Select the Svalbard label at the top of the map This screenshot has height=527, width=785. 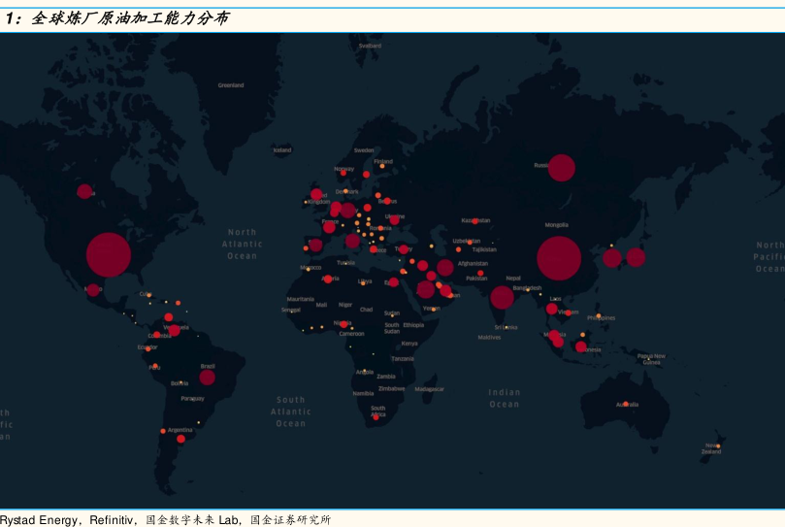[370, 45]
